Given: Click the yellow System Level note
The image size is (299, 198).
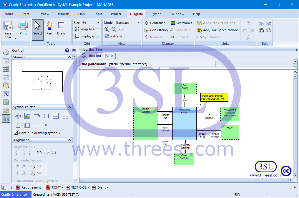Looking at the screenshot, I should 214,97.
